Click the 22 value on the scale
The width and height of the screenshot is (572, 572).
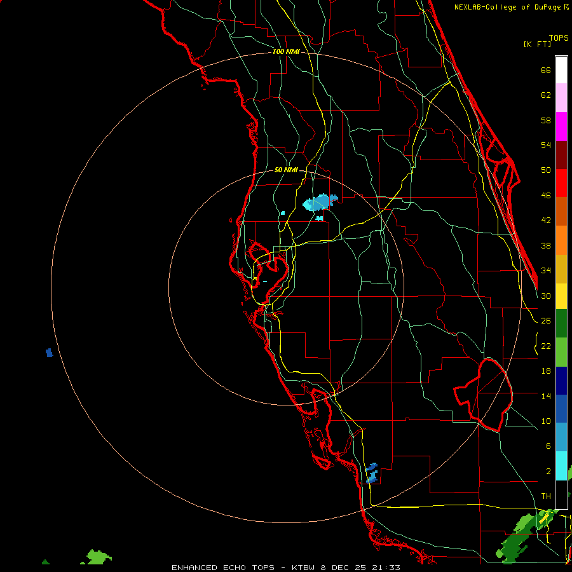tap(546, 346)
